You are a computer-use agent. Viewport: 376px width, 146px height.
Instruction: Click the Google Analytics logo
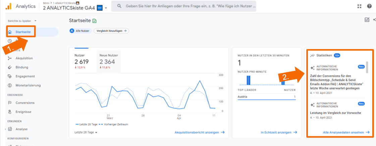pos(9,6)
